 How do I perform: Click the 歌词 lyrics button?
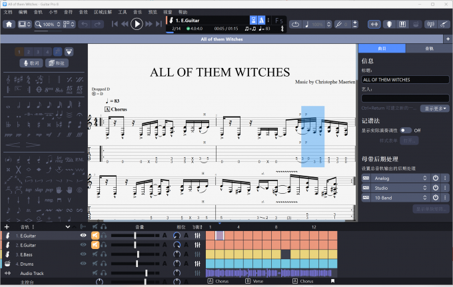coord(31,63)
